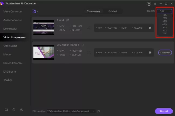Switch to the Finished tab
This screenshot has width=175, height=116.
[x=113, y=11]
